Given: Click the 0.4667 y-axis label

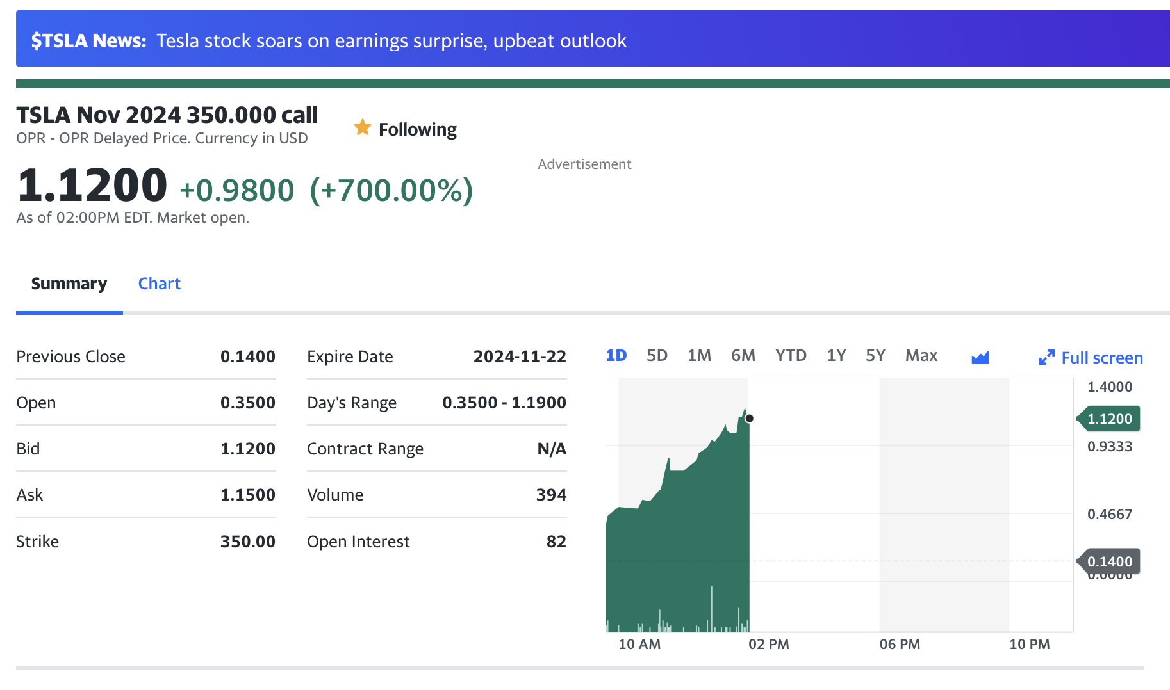Looking at the screenshot, I should click(1110, 514).
